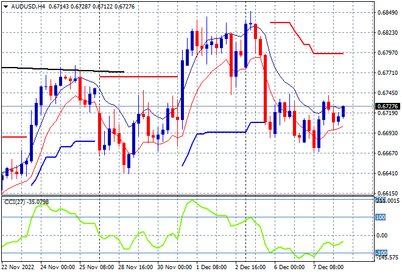The height and width of the screenshot is (274, 402).
Task: Click the 25 Nov 08:00 time label
Action: pos(97,267)
